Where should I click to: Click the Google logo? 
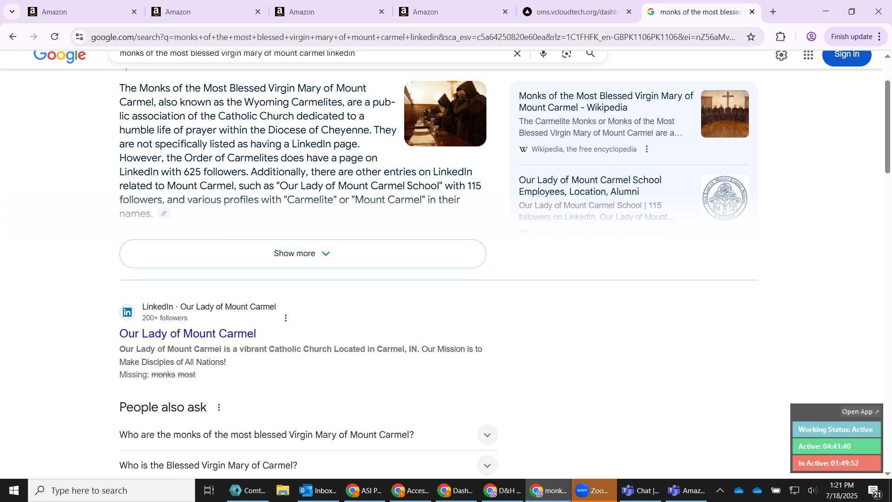pyautogui.click(x=59, y=55)
